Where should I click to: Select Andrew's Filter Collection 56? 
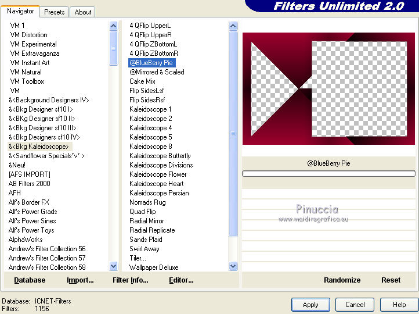click(x=47, y=249)
